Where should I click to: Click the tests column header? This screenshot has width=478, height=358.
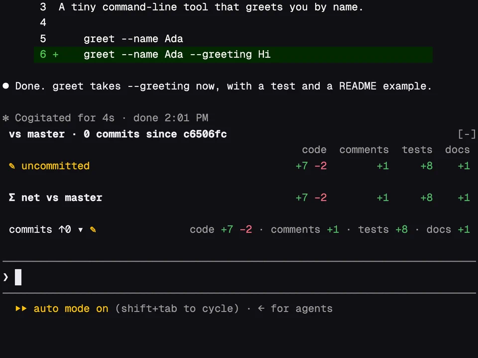coord(417,150)
